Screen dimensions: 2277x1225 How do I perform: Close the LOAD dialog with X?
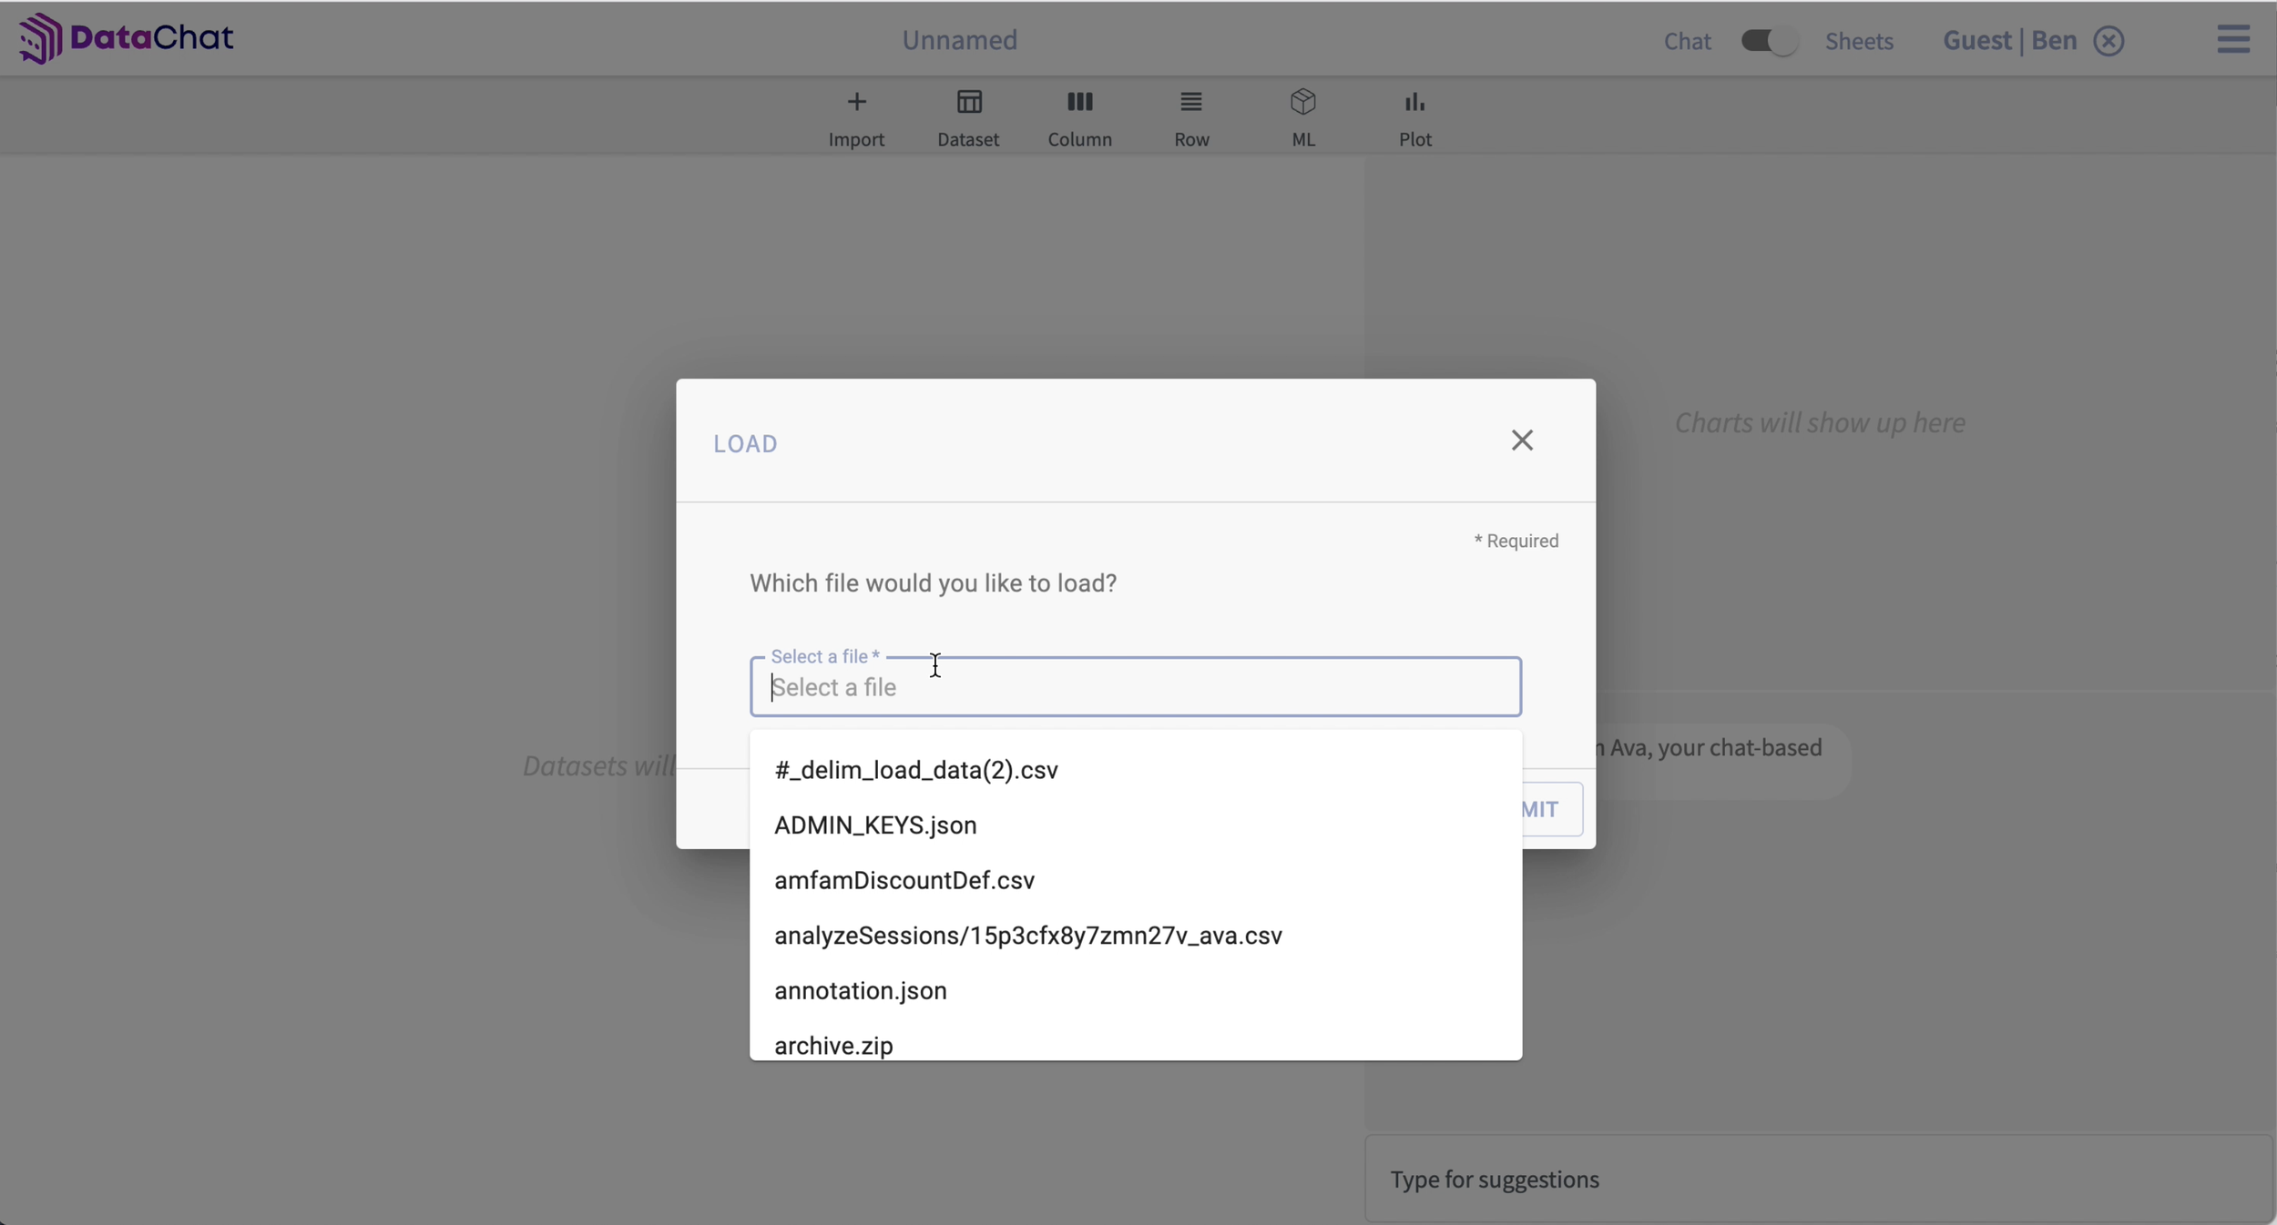[x=1521, y=440]
